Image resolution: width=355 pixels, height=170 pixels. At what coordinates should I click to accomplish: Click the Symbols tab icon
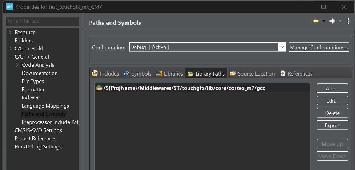[127, 73]
